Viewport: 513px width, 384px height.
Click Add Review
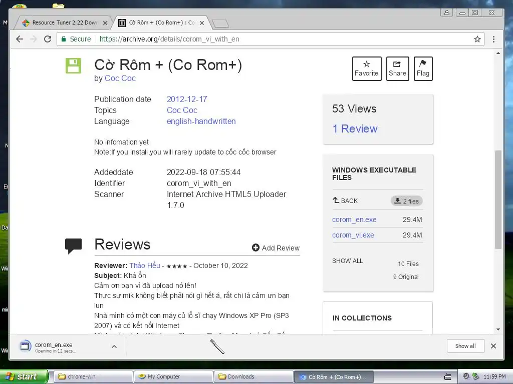click(x=276, y=248)
